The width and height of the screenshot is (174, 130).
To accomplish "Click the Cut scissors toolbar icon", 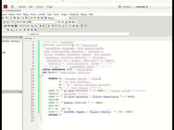I will (11, 18).
